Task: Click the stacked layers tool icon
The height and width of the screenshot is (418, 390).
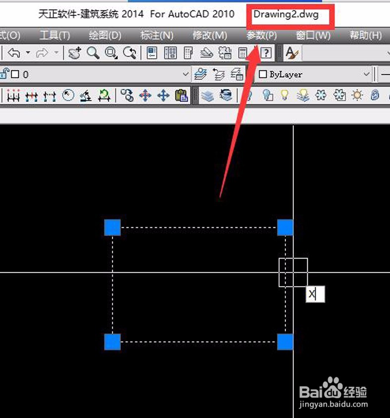Action: (208, 96)
